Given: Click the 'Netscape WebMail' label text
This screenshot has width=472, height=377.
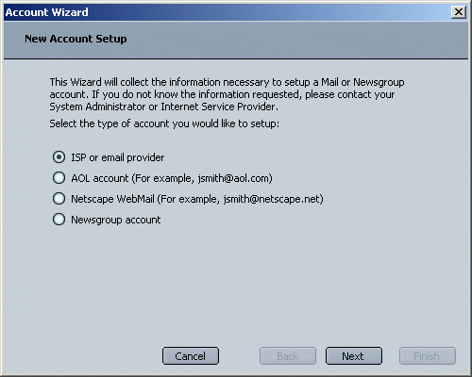Looking at the screenshot, I should click(x=112, y=199).
